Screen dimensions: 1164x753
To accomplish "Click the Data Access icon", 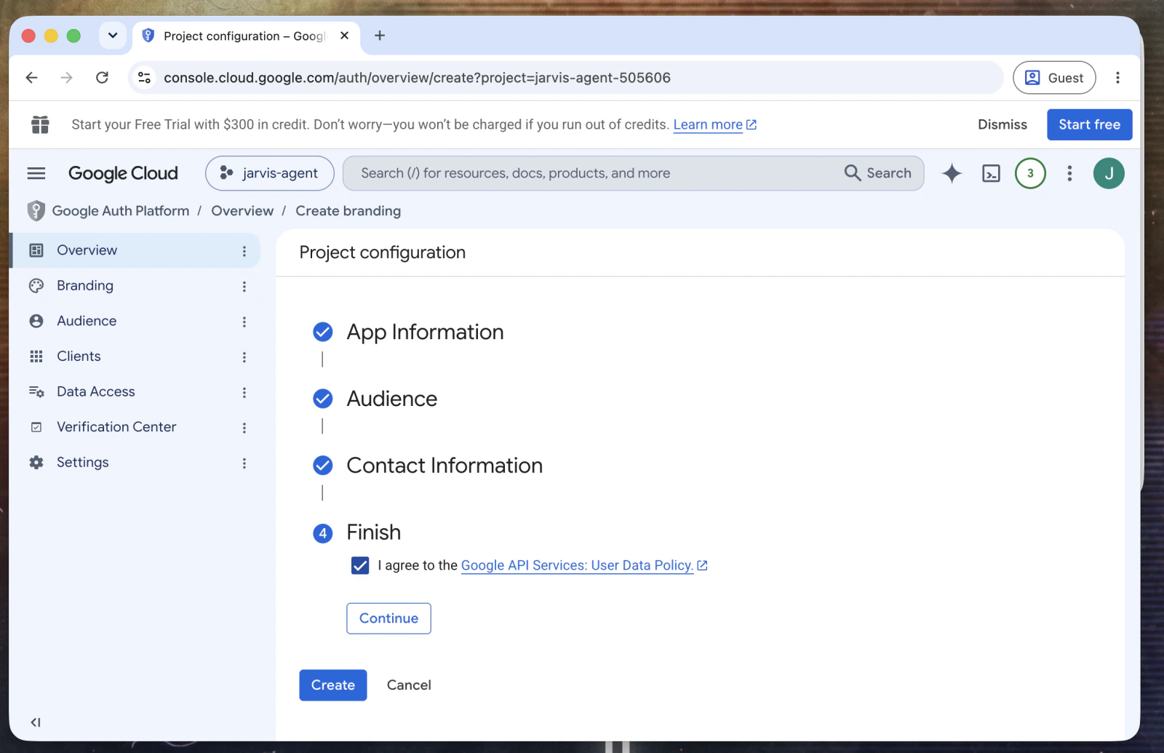I will click(x=36, y=391).
